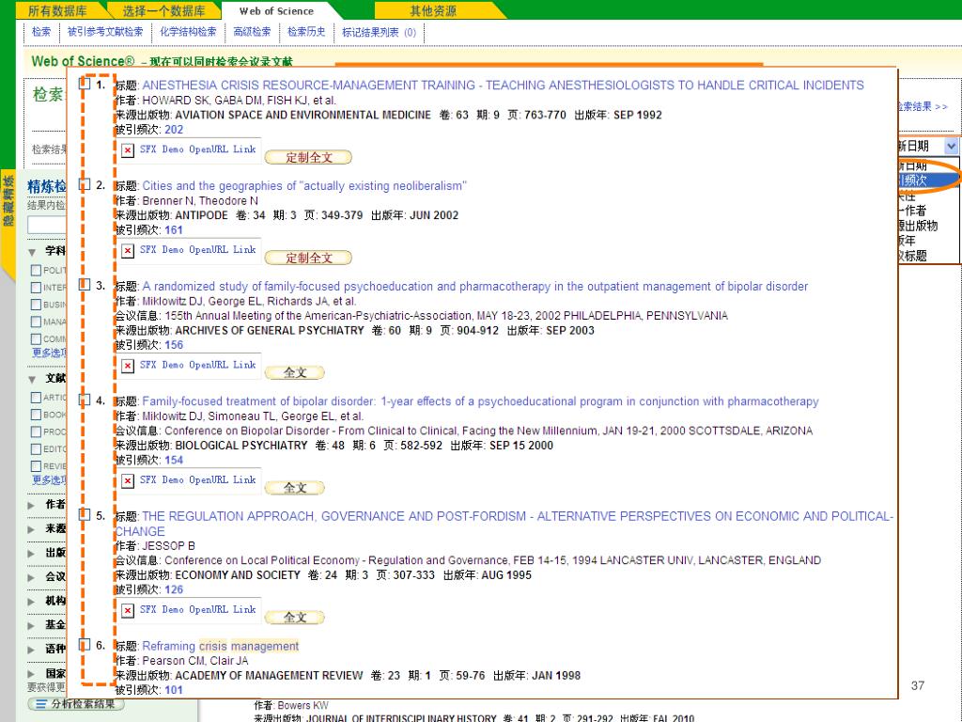The width and height of the screenshot is (962, 722).
Task: Check the box for result 4
Action: tap(85, 400)
